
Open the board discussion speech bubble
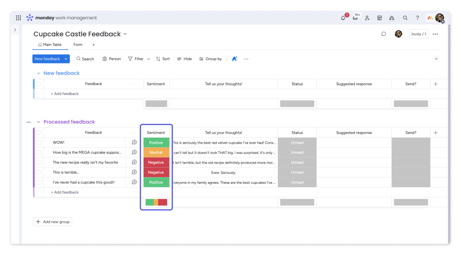point(384,34)
